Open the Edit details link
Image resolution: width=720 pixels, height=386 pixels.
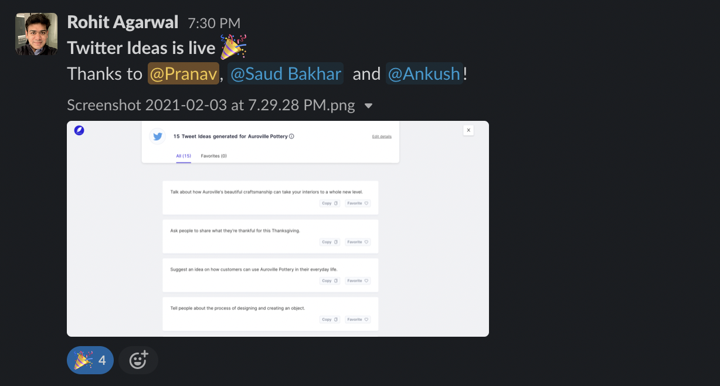(x=382, y=137)
